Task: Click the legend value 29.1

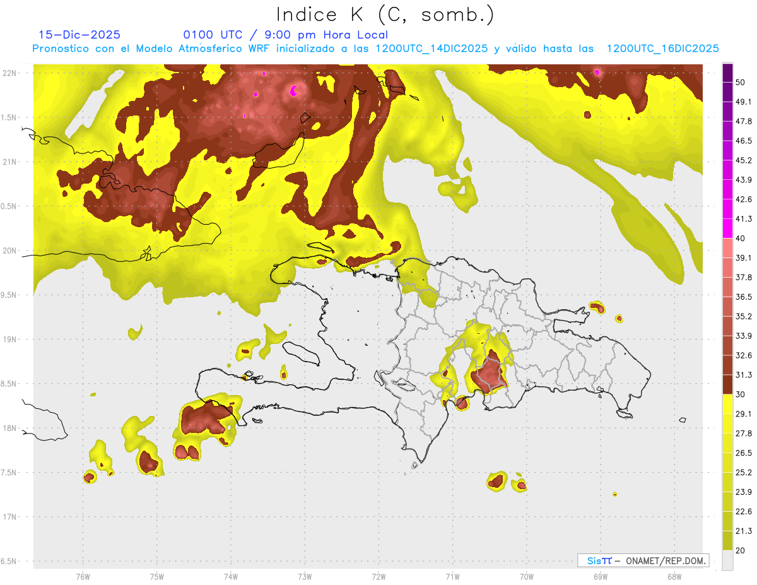Action: [x=744, y=414]
